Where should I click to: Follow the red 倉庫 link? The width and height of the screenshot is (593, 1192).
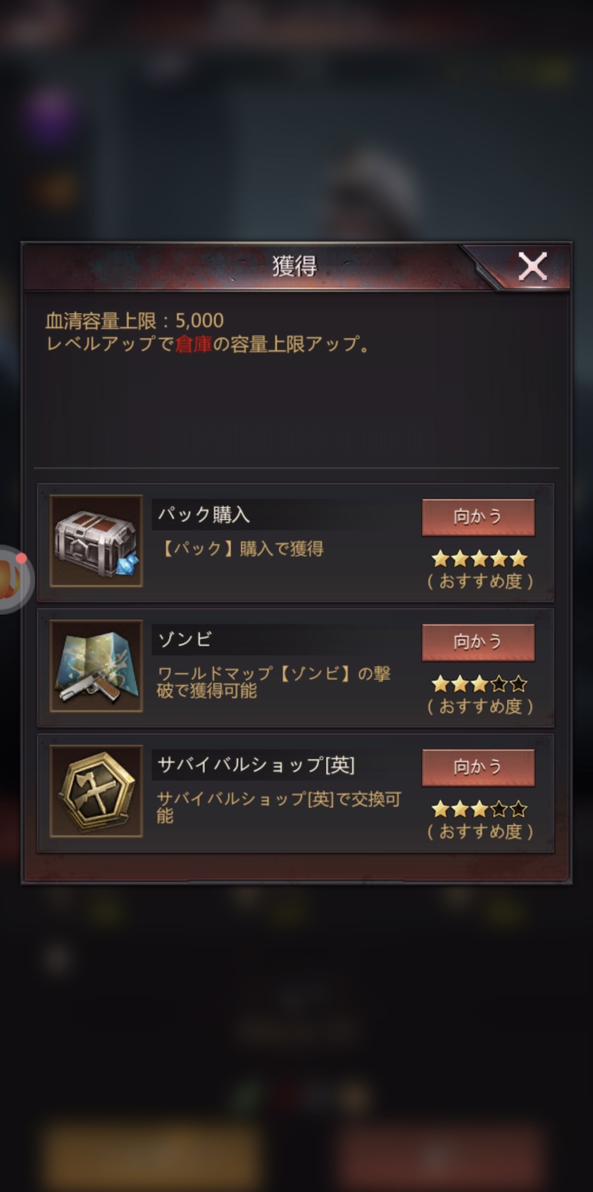(193, 344)
